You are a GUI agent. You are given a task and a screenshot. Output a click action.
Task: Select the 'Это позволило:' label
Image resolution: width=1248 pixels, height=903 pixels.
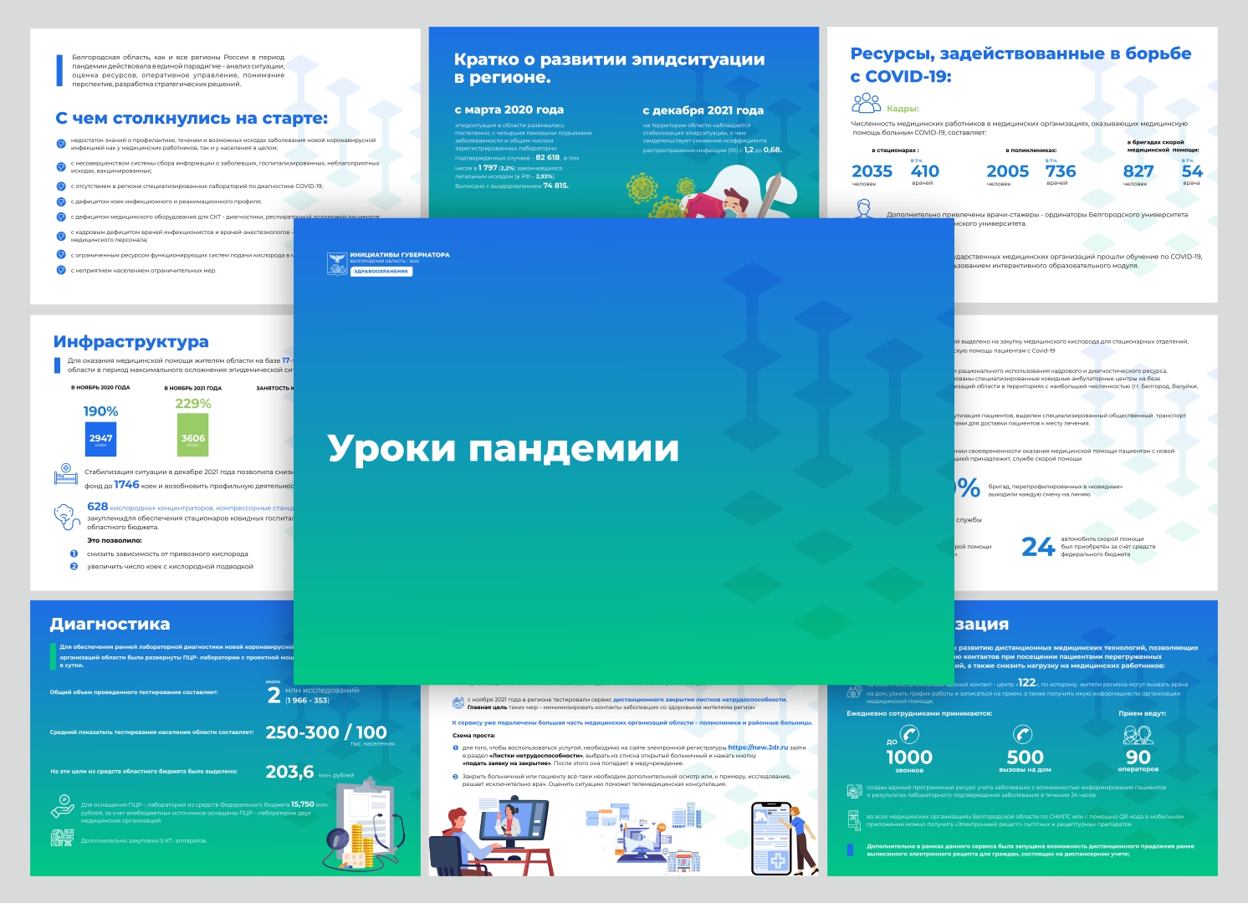coord(115,540)
